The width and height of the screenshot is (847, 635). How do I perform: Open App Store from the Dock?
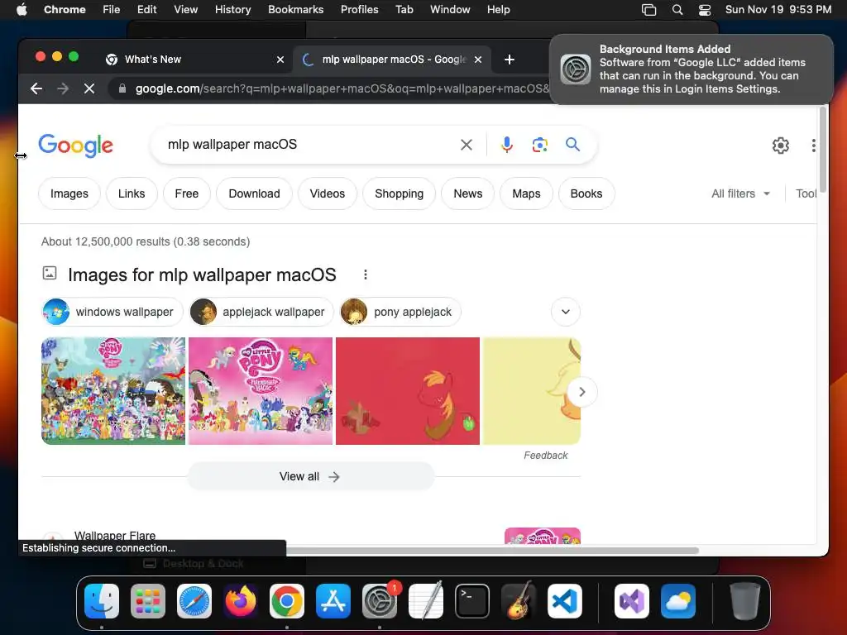[x=333, y=601]
